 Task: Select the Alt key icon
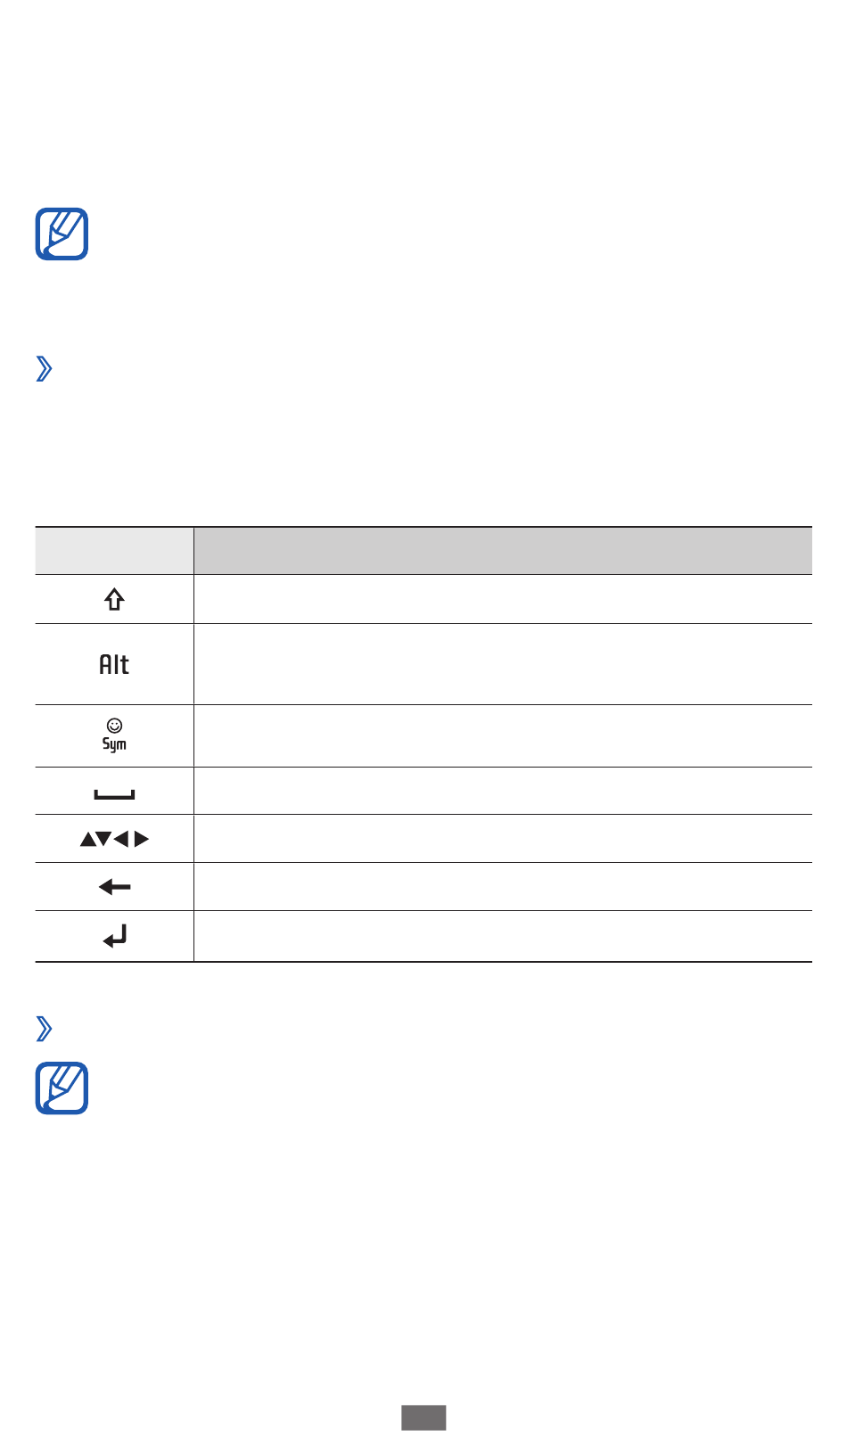pyautogui.click(x=114, y=664)
